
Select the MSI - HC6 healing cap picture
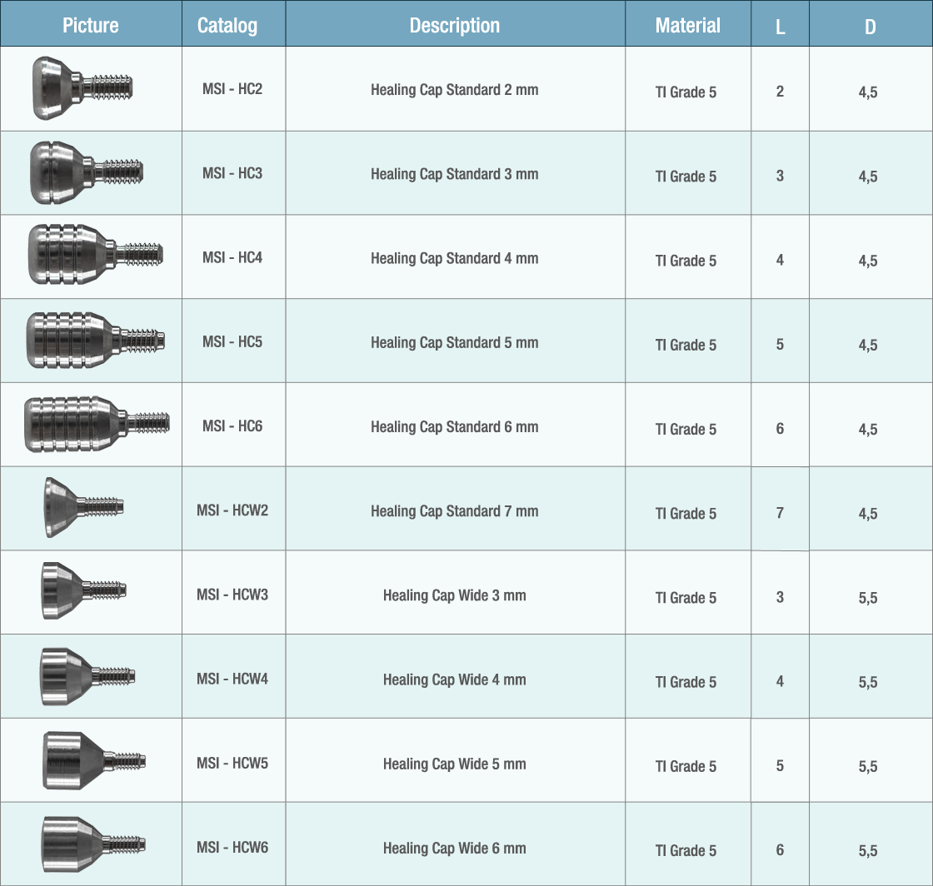pyautogui.click(x=96, y=425)
